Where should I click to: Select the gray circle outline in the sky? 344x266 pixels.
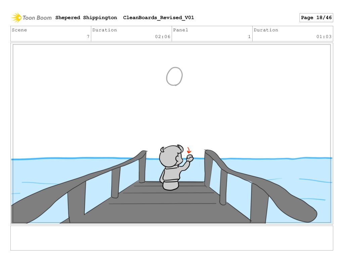(174, 76)
